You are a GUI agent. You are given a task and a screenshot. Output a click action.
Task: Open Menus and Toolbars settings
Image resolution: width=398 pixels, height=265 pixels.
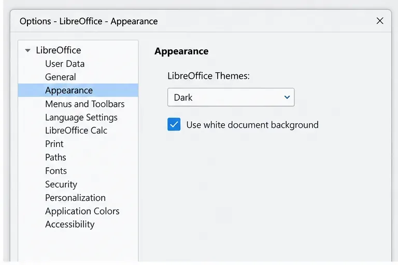pos(85,104)
